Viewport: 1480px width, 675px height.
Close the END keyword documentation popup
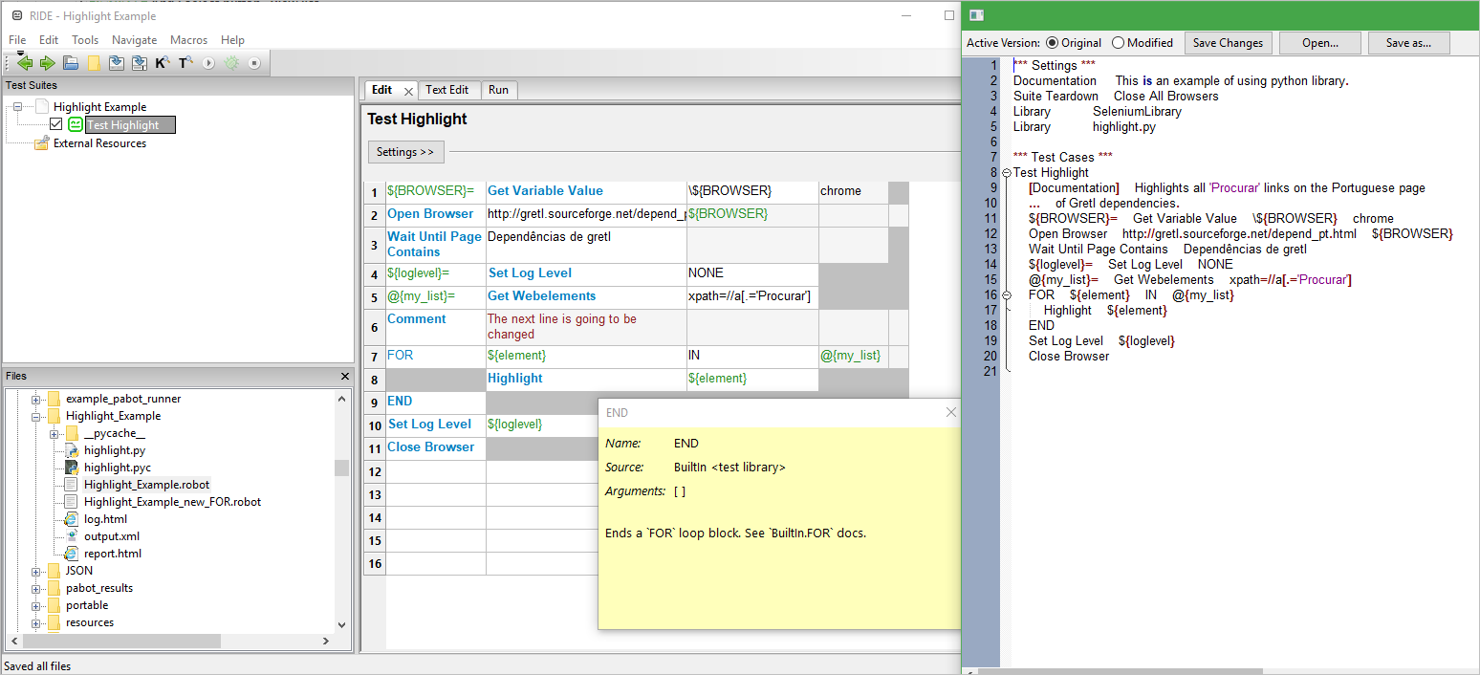pos(950,412)
